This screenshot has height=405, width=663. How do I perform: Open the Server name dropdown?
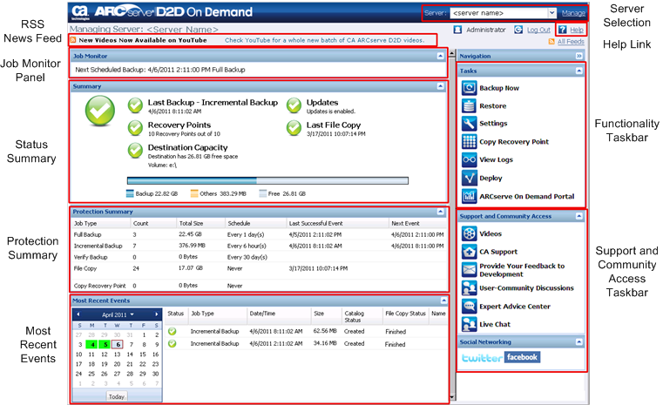[x=551, y=13]
